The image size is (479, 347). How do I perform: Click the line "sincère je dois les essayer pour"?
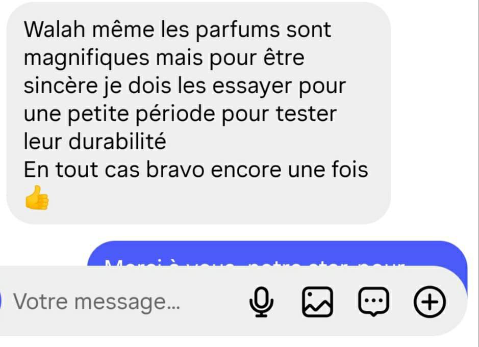[185, 87]
